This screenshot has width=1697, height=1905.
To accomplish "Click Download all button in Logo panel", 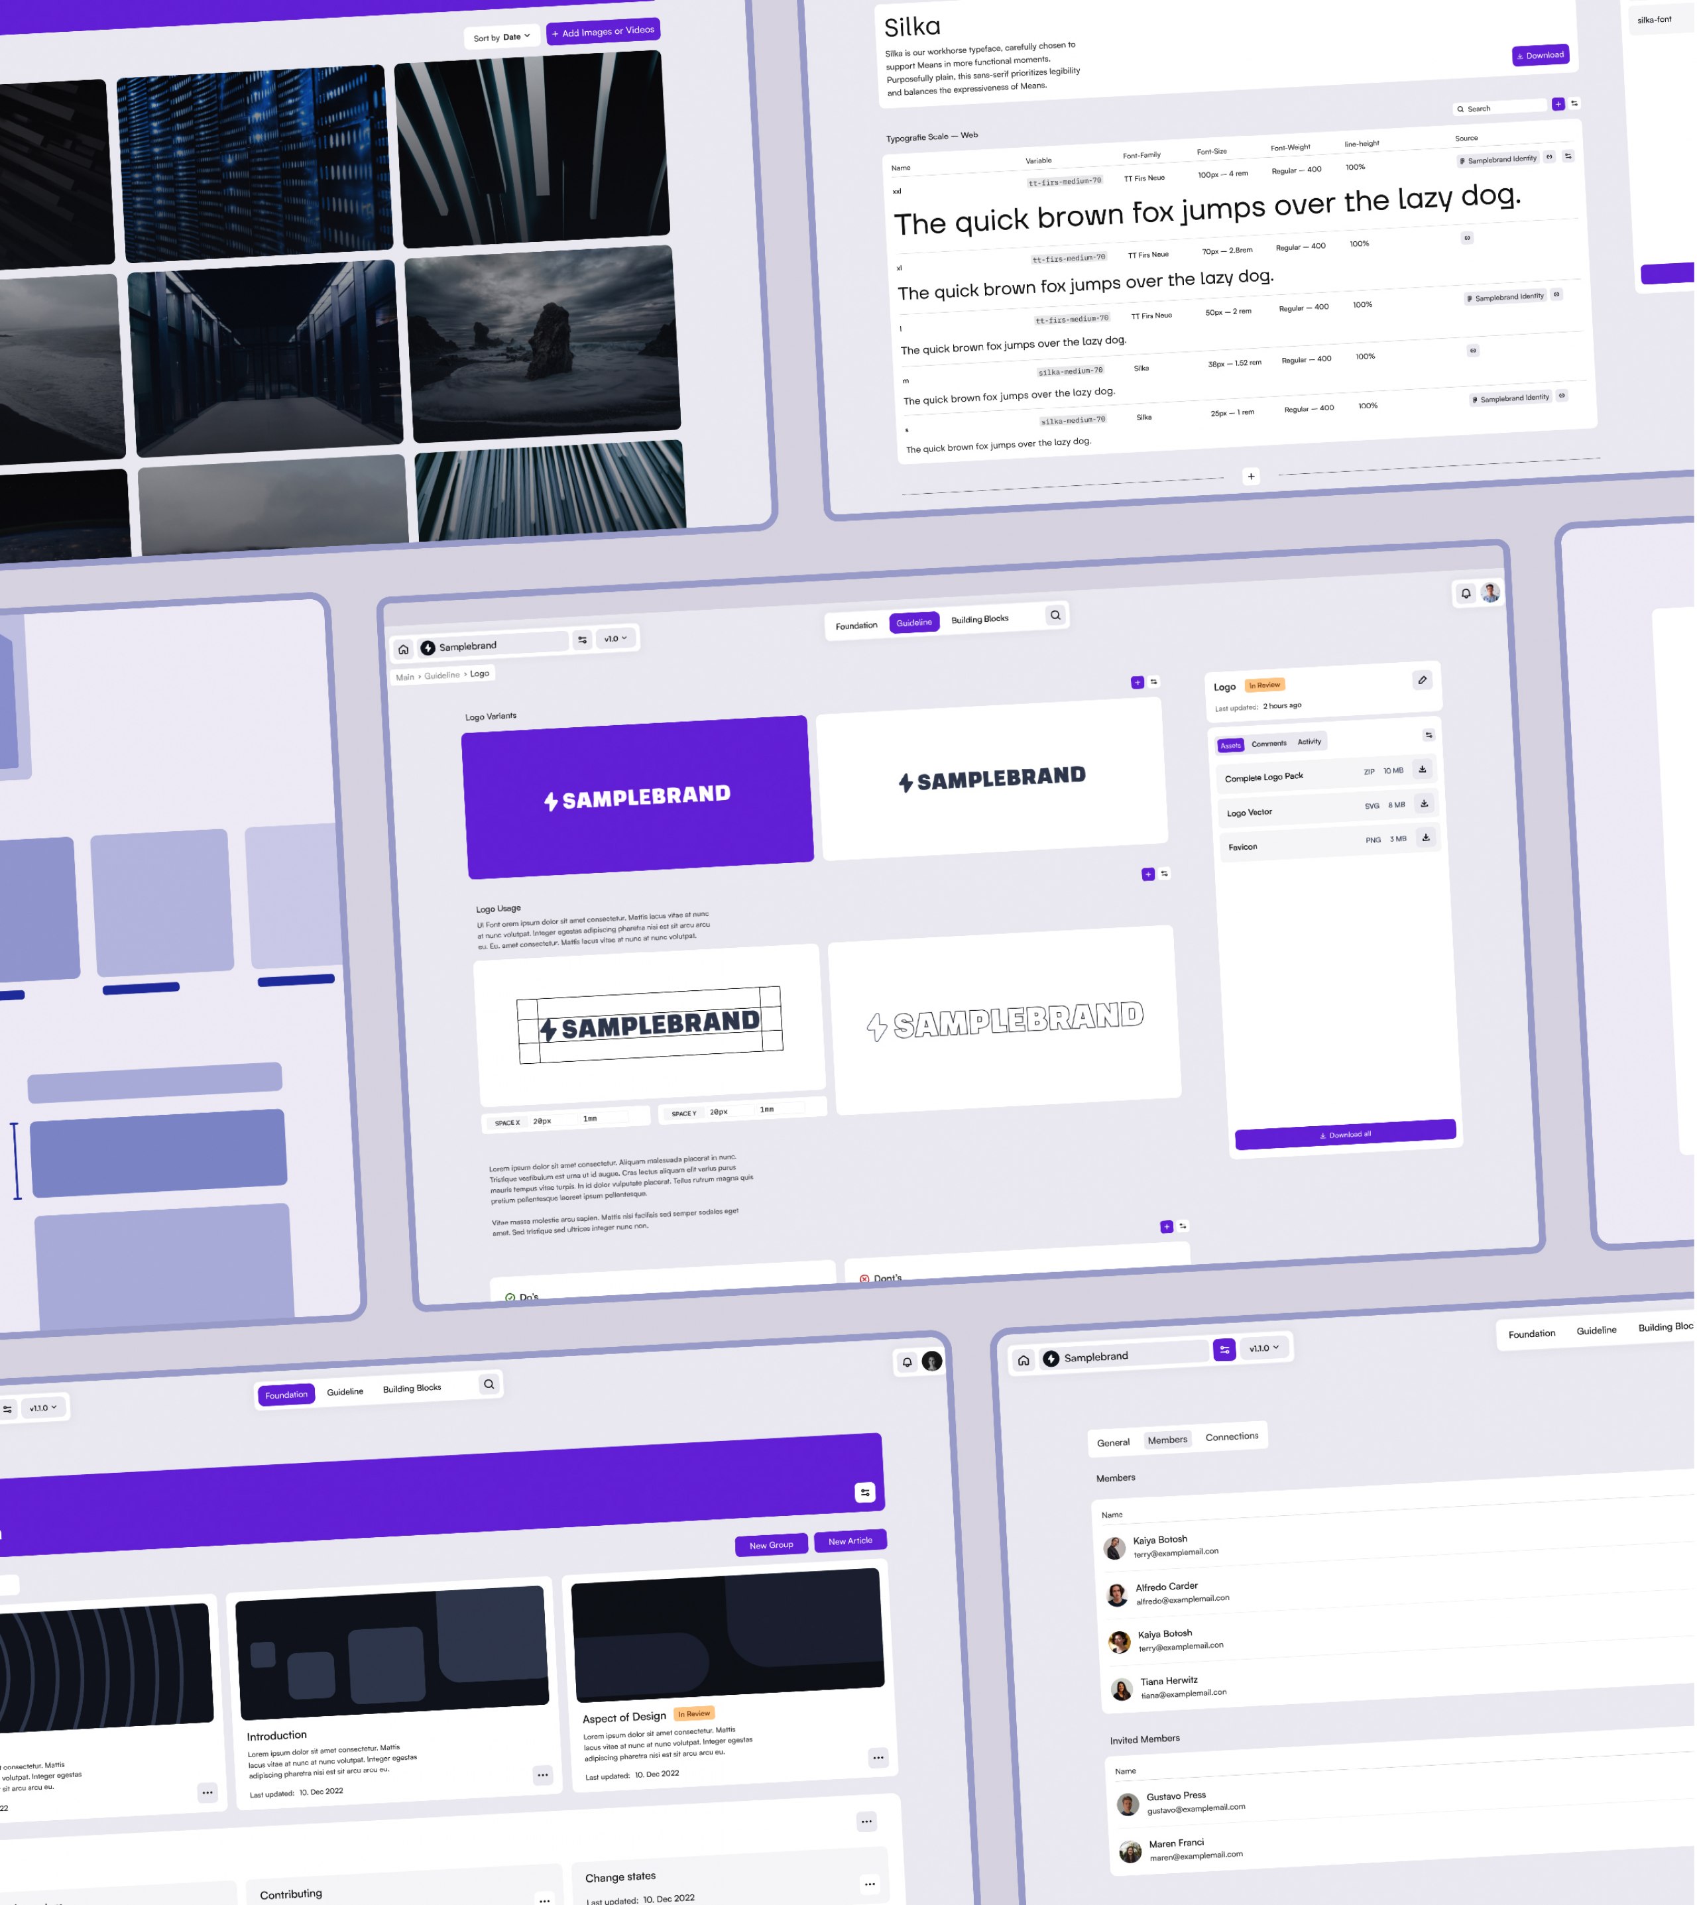I will [x=1346, y=1135].
